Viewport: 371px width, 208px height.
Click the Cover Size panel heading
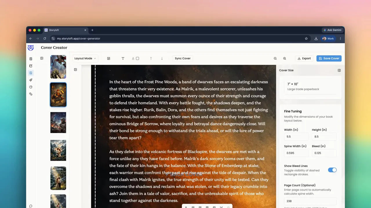[x=286, y=70]
